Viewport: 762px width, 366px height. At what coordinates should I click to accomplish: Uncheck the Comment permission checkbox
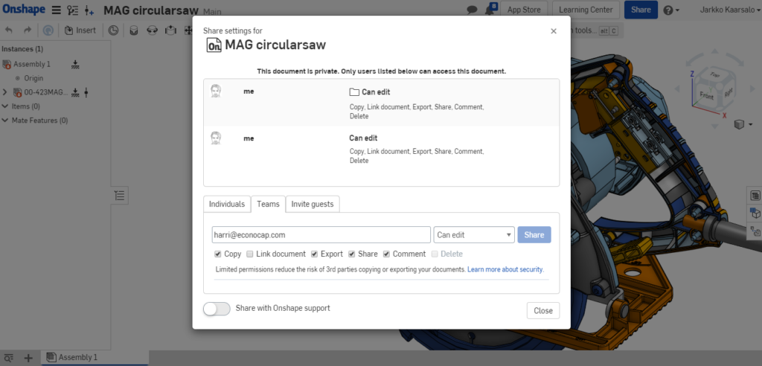[386, 254]
